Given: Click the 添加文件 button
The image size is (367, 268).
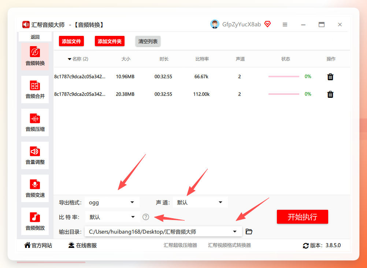Looking at the screenshot, I should [71, 41].
